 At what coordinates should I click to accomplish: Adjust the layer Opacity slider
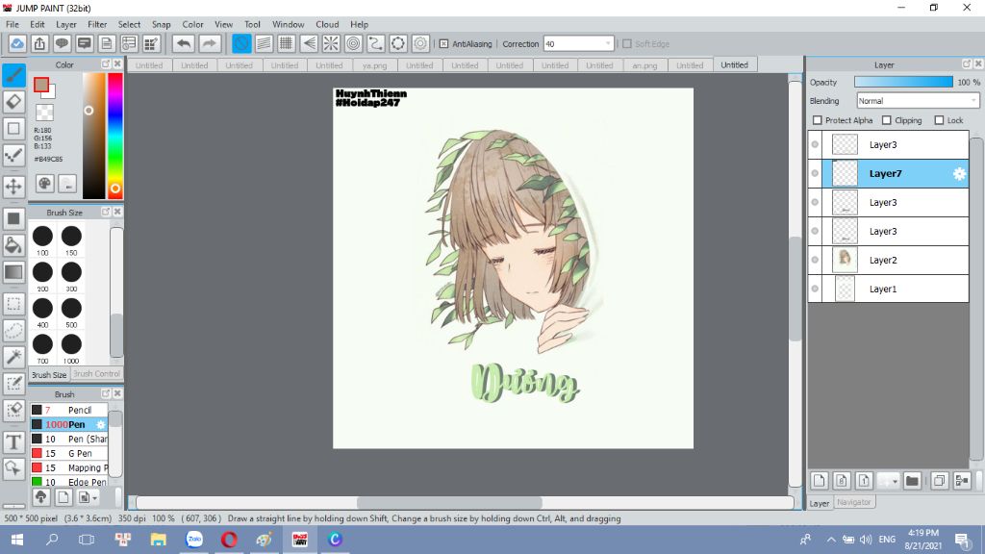[x=903, y=83]
